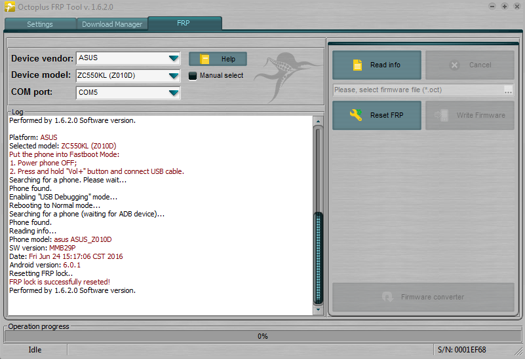This screenshot has width=525, height=359.
Task: Click "FRP lock is successfully reseted!" log line
Action: click(60, 282)
